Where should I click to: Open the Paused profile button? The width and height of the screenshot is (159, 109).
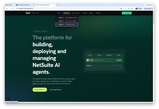click(139, 9)
